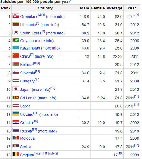Open Japan's (more info) link

41,90
